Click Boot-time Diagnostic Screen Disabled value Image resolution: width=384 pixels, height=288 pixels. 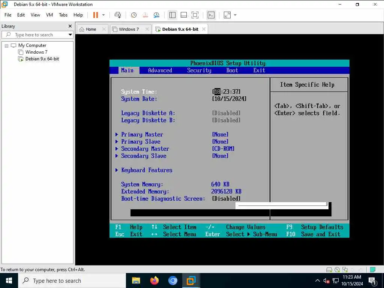pyautogui.click(x=226, y=199)
